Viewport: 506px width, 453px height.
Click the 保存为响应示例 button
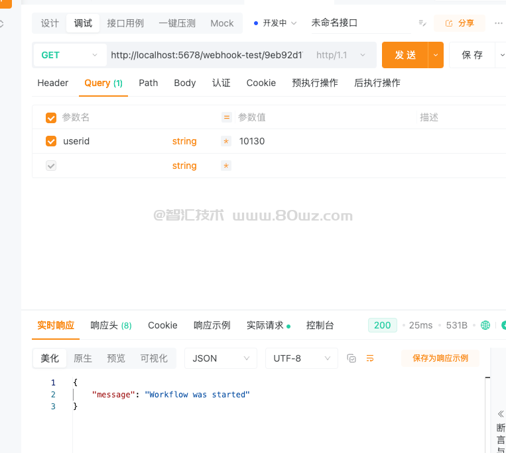(440, 358)
